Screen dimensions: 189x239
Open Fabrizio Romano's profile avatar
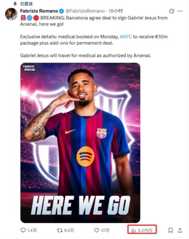[x=11, y=14]
